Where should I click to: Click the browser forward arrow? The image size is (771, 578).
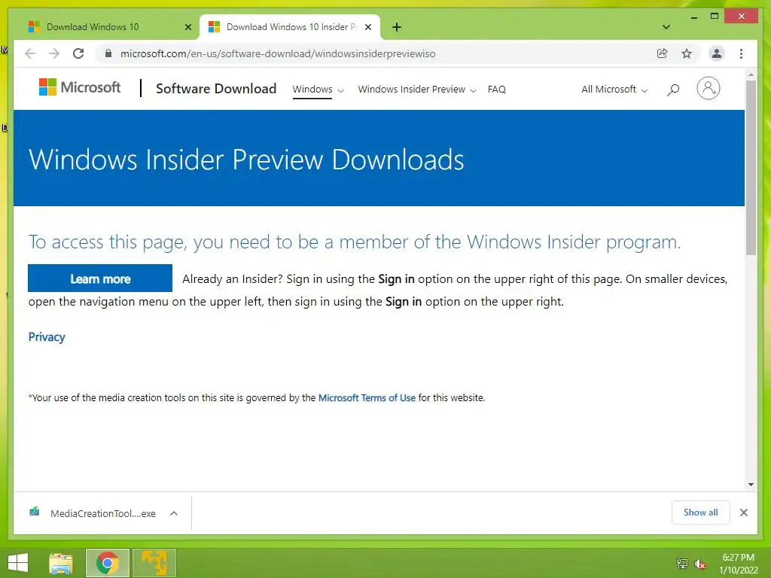(x=54, y=53)
